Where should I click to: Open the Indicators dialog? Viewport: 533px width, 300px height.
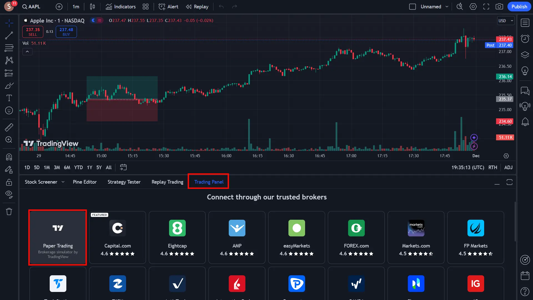click(x=121, y=7)
